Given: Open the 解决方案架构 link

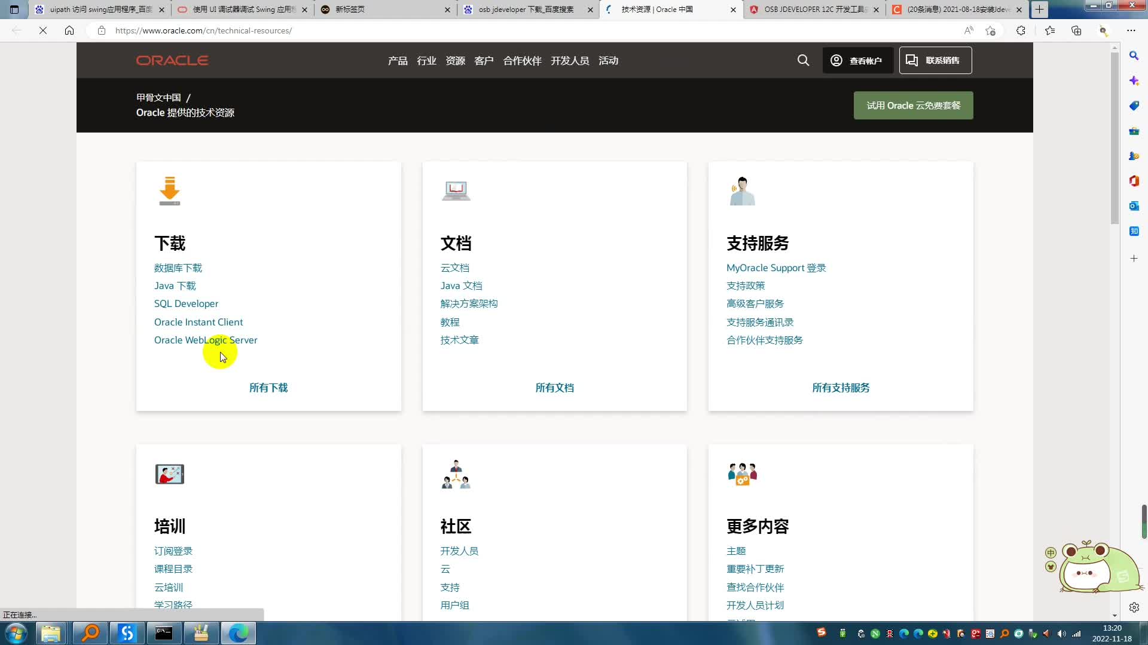Looking at the screenshot, I should [469, 303].
